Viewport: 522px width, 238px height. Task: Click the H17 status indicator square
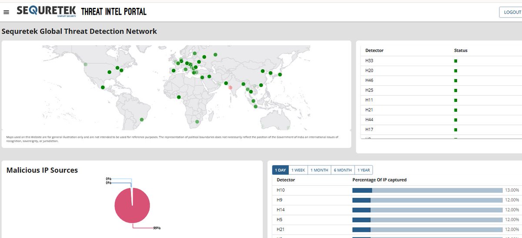click(x=455, y=130)
